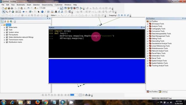Viewport: 186px width, 105px height.
Task: Open the Selection menu
Action: point(36,5)
